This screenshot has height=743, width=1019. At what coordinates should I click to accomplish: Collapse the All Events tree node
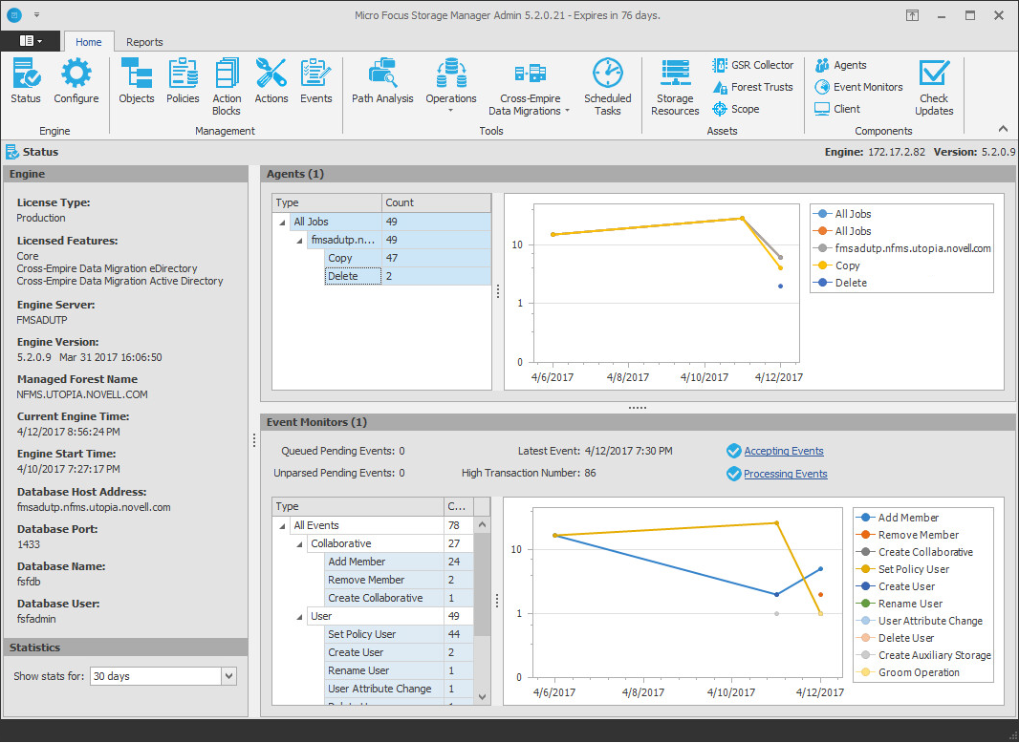[282, 526]
